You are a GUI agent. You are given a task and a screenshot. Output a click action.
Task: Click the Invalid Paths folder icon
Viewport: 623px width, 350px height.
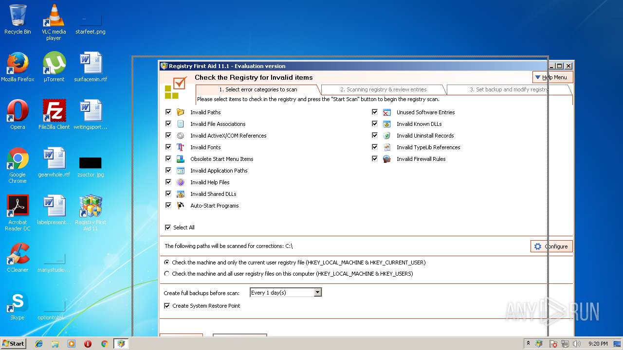pyautogui.click(x=181, y=112)
